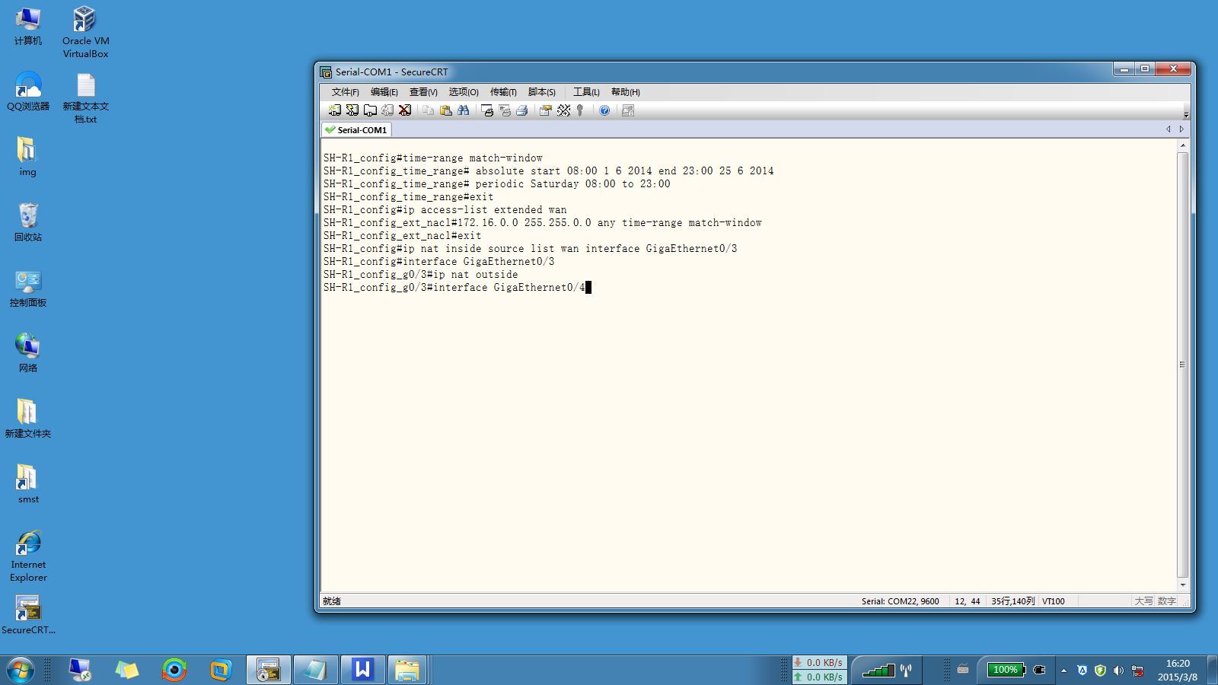Click the blue Help question mark icon
Viewport: 1218px width, 685px height.
pos(604,110)
